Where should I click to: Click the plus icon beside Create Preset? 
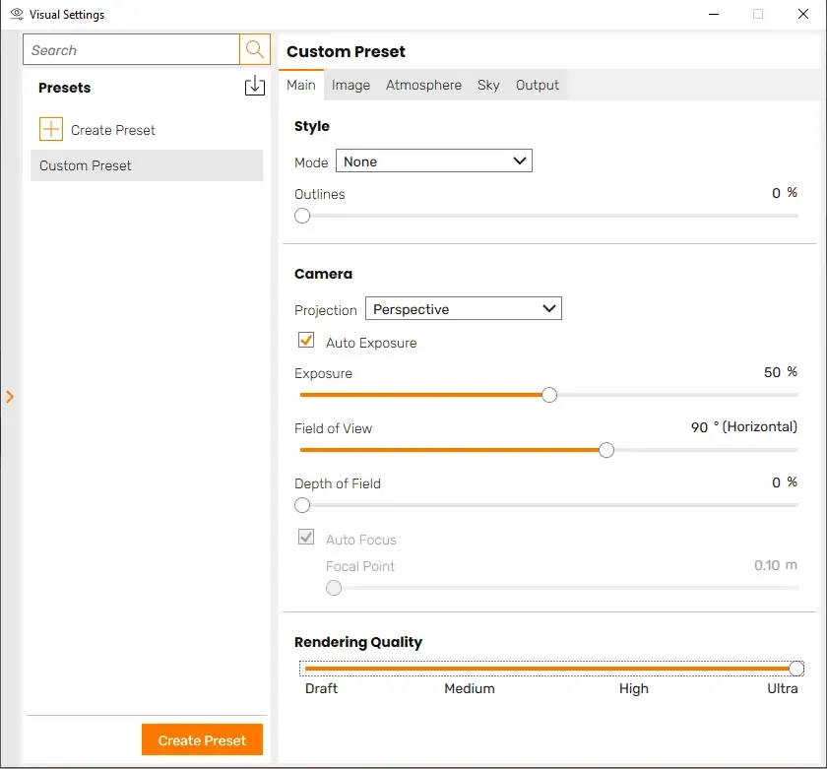(x=50, y=129)
